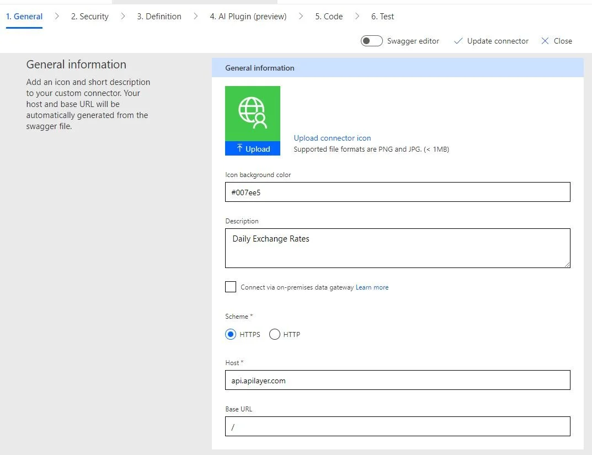
Task: Click the green globe connector icon preview
Action: pos(253,112)
